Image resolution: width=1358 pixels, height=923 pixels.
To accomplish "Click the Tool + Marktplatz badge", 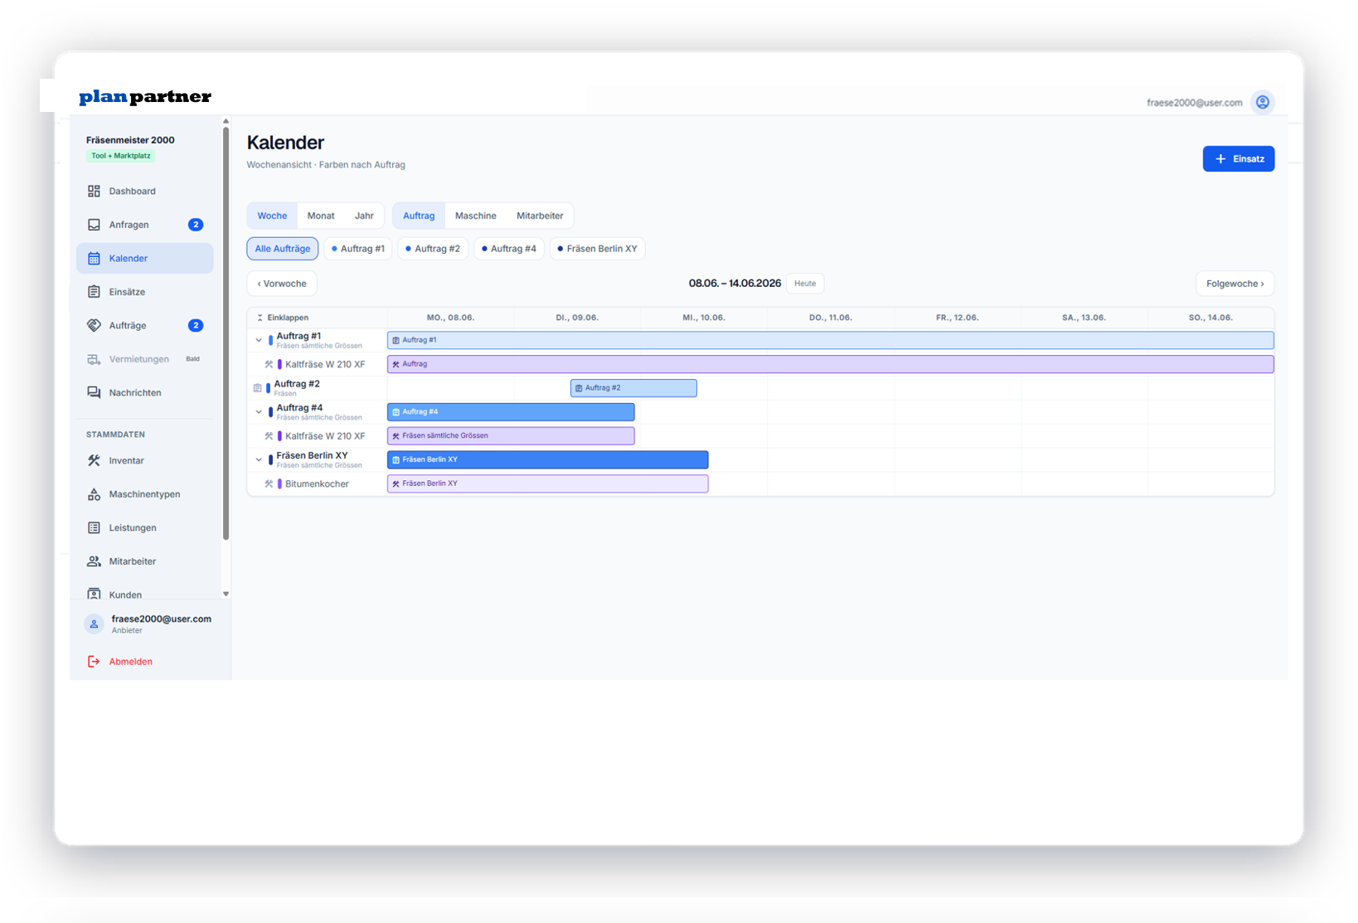I will 121,156.
